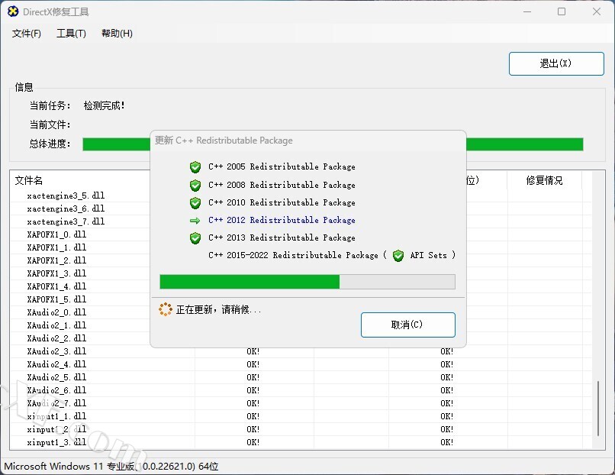Select the XAPOFX1_5.dll row
615x475 pixels.
pyautogui.click(x=301, y=299)
